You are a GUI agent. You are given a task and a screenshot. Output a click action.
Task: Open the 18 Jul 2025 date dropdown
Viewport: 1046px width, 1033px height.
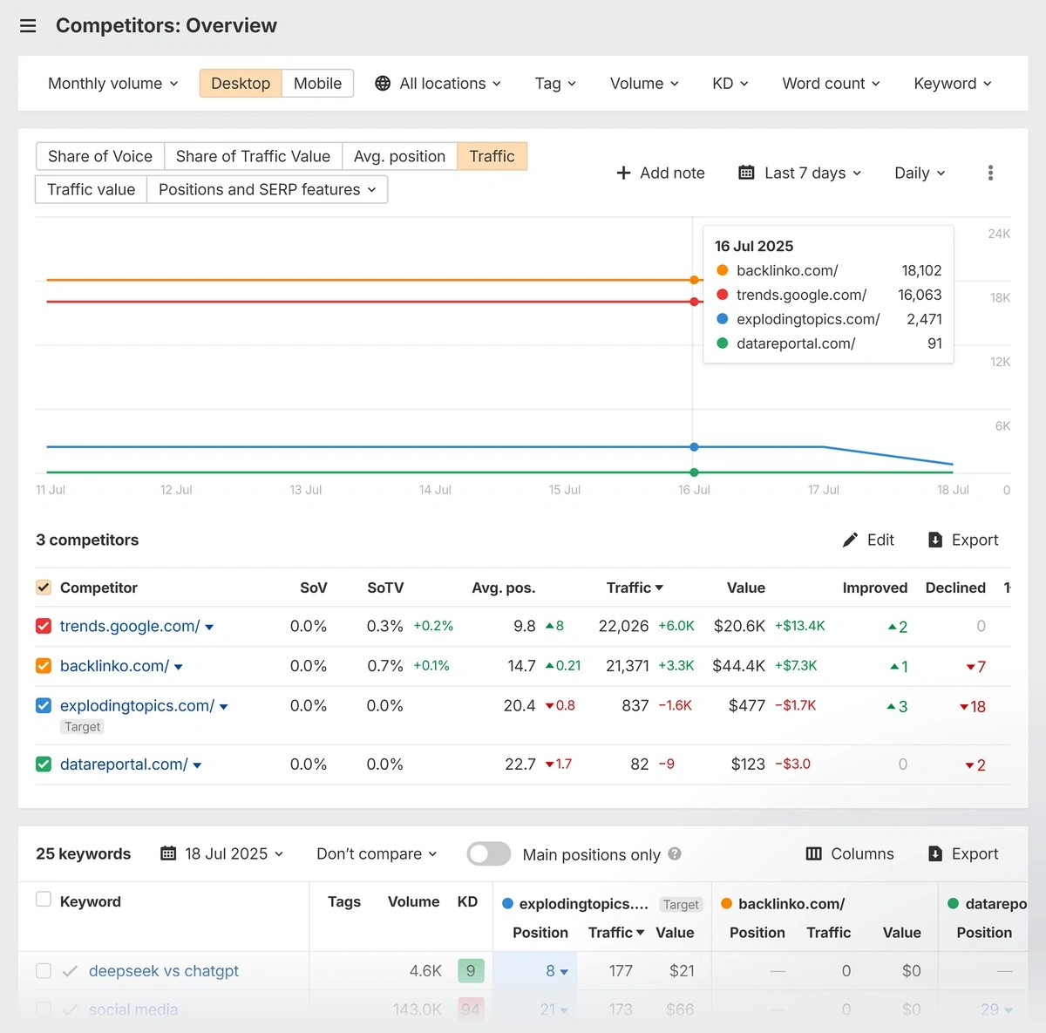click(x=234, y=853)
